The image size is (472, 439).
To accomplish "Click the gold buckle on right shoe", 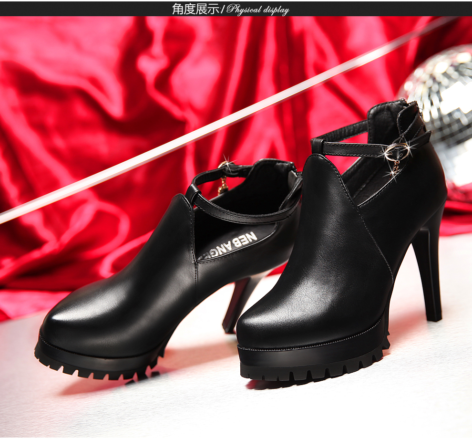I will (x=397, y=151).
